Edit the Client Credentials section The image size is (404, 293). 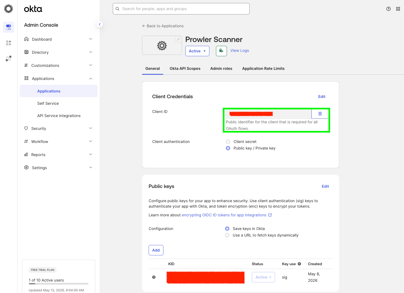[x=322, y=97]
